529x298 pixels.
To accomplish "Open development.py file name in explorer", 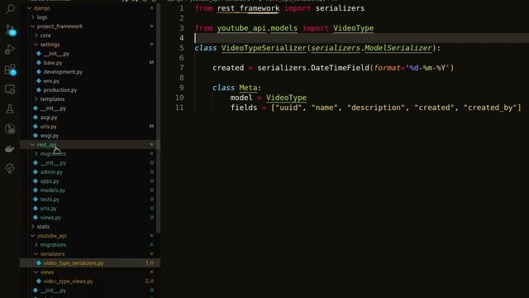I will click(63, 72).
